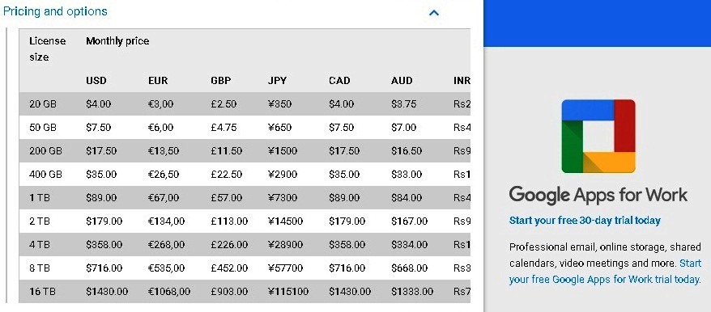
Task: Click the 16 TB license size row
Action: pos(245,291)
